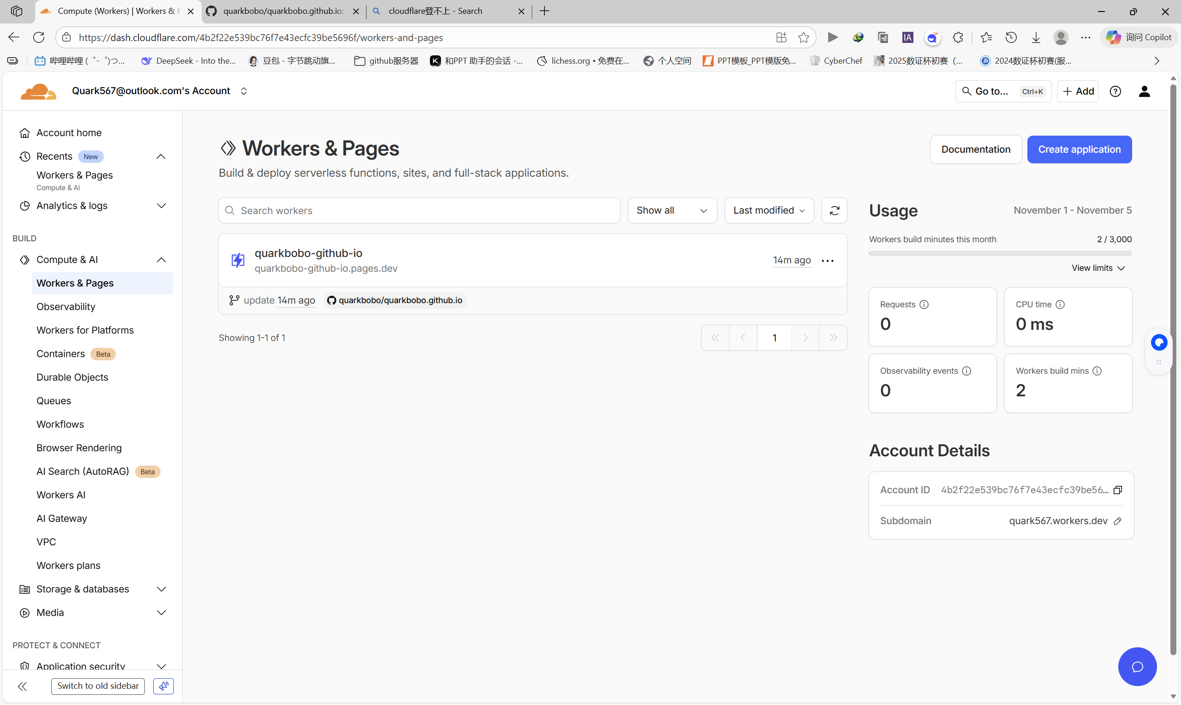Viewport: 1181px width, 705px height.
Task: Open three-dot menu for quarkbobo-github-io
Action: (828, 260)
